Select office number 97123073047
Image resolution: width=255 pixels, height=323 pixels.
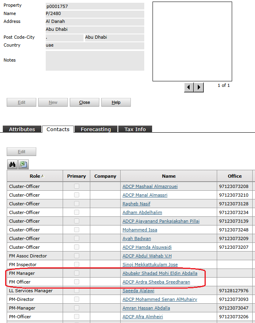point(234,308)
